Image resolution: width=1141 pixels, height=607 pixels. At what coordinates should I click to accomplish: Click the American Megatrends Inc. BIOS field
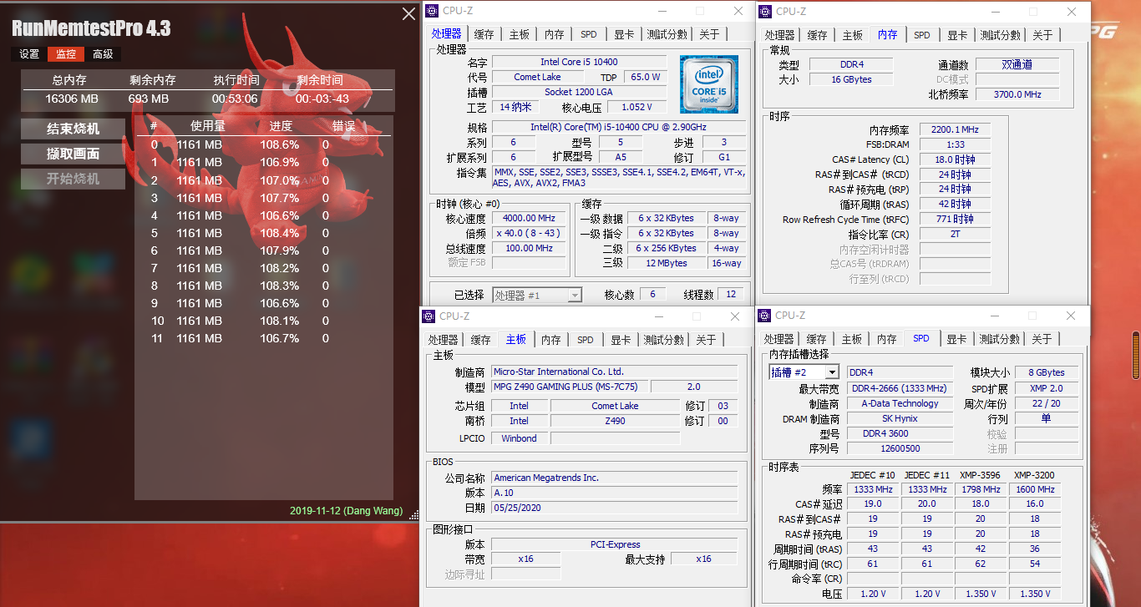tap(615, 478)
